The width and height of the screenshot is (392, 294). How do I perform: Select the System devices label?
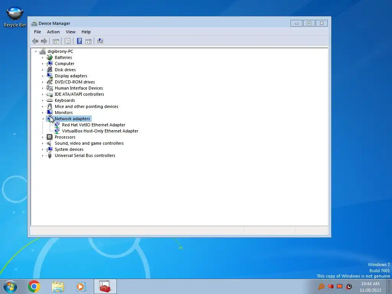point(69,149)
